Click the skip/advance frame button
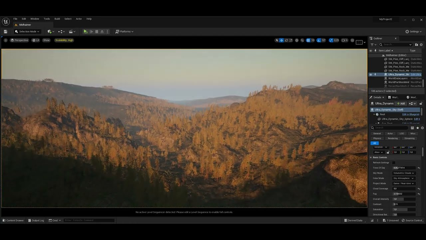426x240 pixels. click(91, 31)
